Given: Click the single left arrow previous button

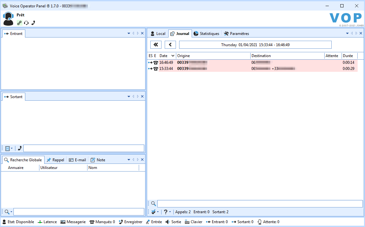Looking at the screenshot, I should click(x=170, y=45).
